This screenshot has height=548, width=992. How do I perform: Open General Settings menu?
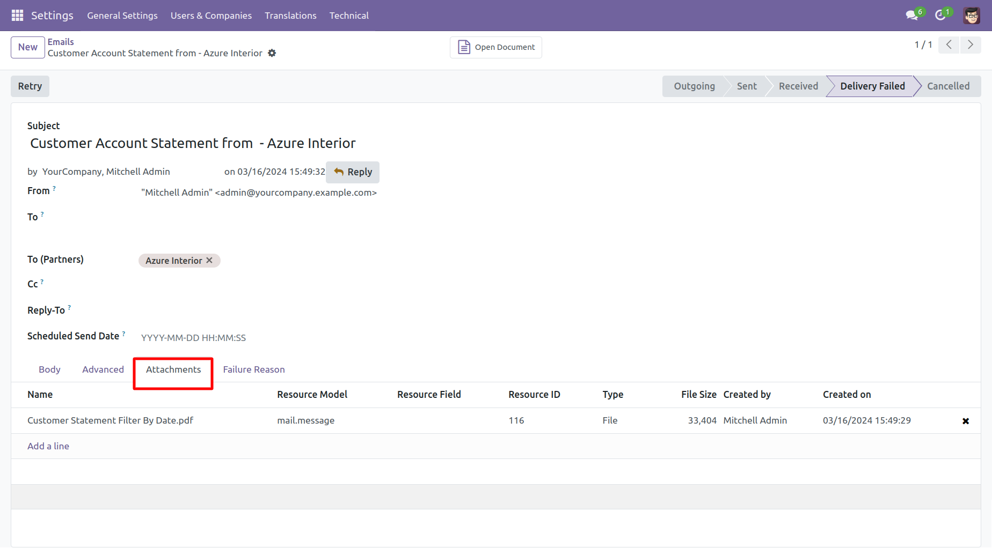pyautogui.click(x=122, y=16)
